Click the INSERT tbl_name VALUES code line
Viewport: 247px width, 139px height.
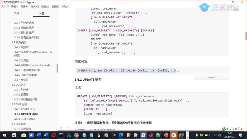126,70
